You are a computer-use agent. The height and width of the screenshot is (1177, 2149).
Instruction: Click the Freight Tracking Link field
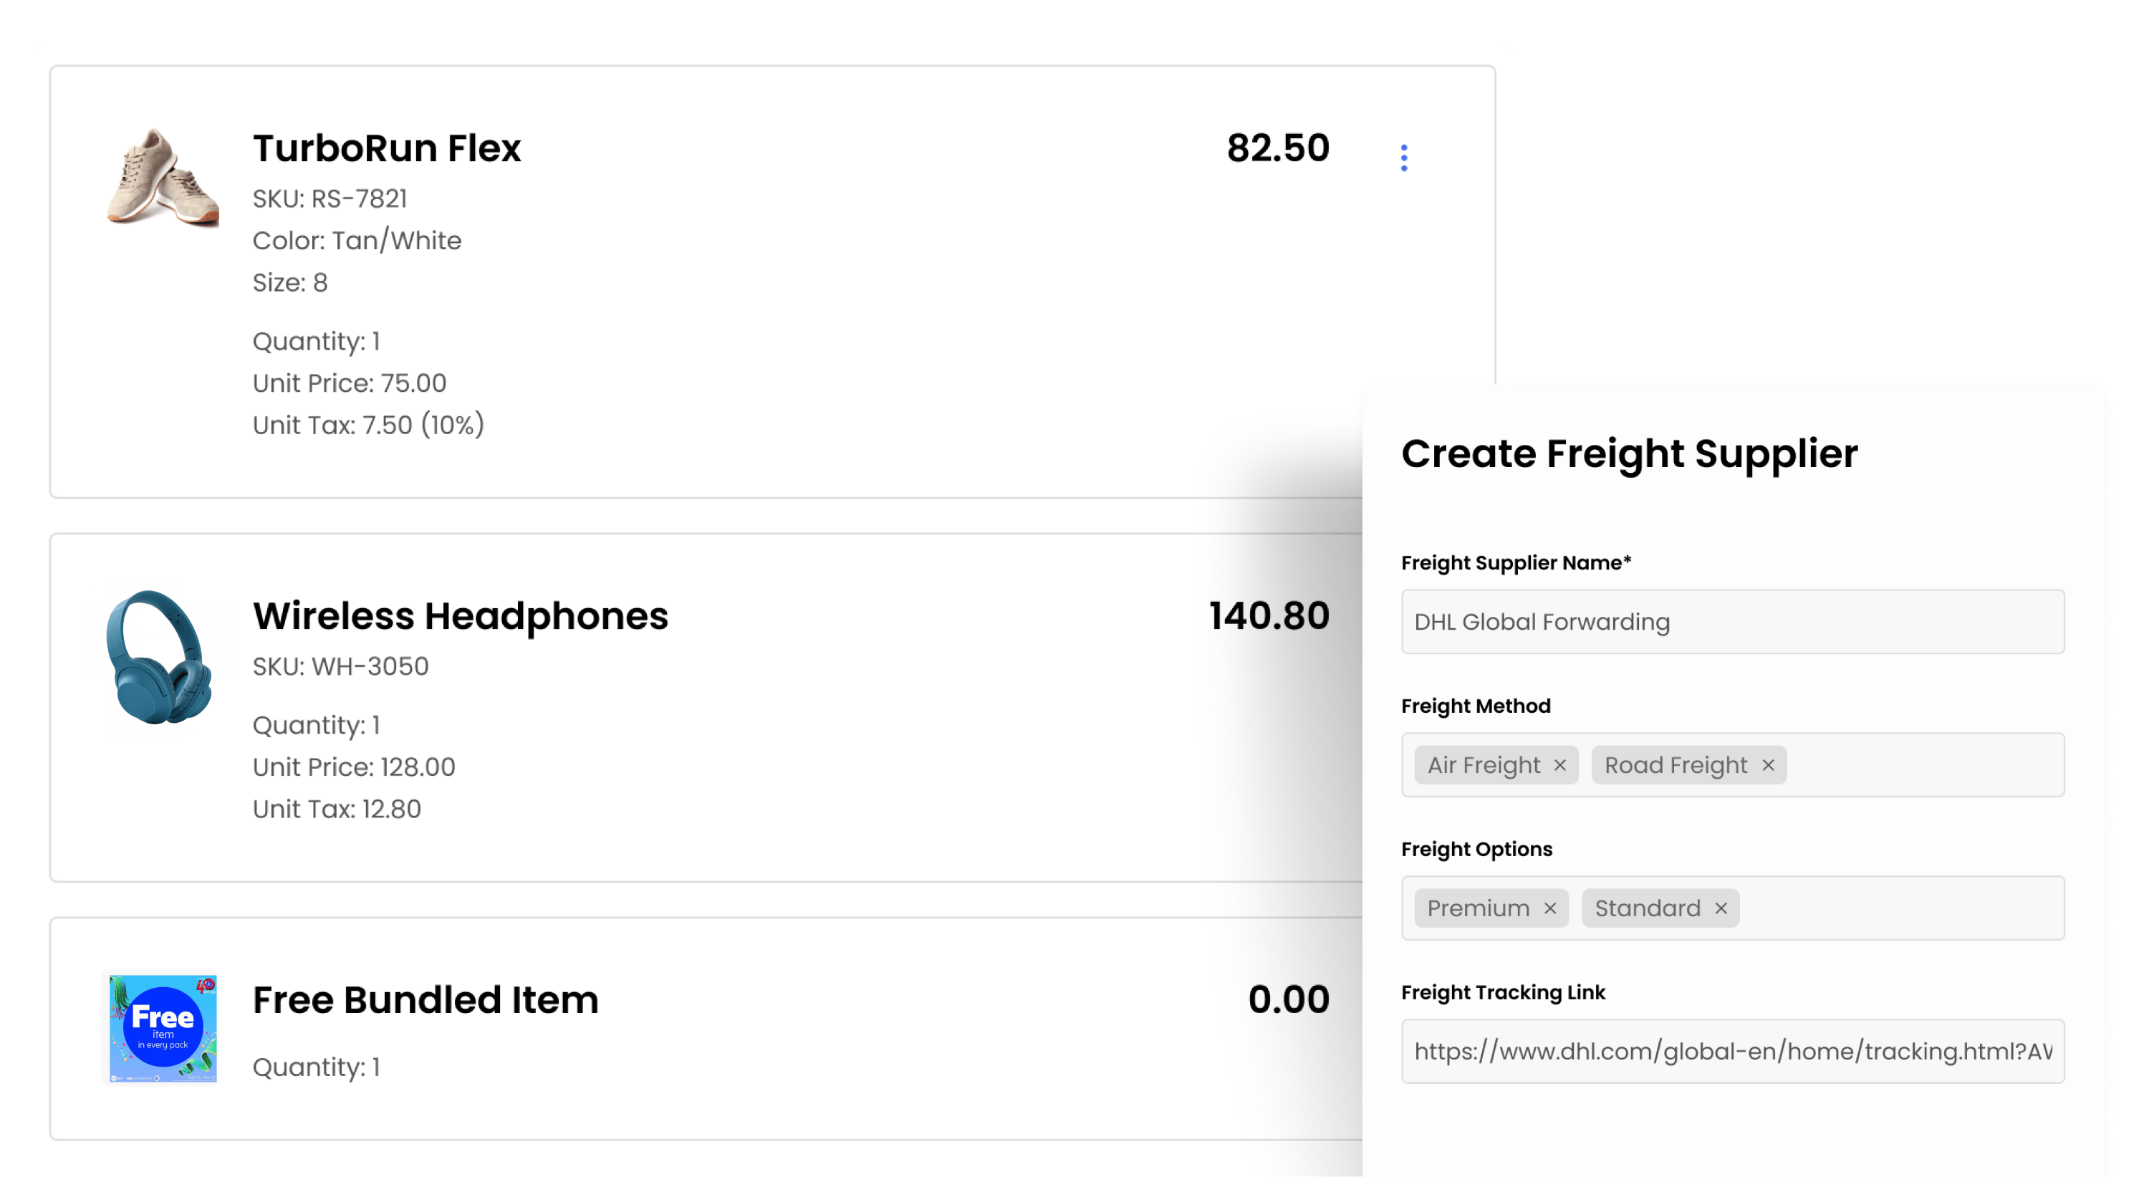pyautogui.click(x=1733, y=1052)
